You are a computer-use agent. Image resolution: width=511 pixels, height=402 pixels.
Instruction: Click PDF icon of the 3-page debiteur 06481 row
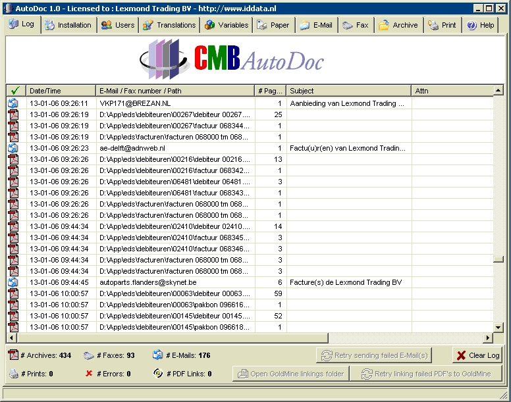point(13,182)
